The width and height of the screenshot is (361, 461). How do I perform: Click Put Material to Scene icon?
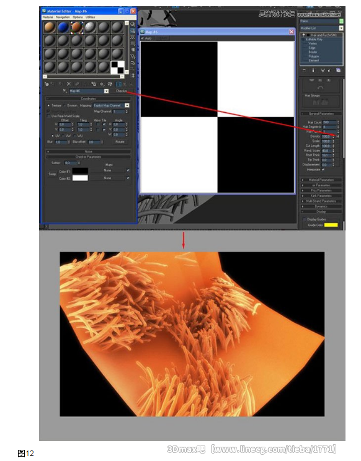pyautogui.click(x=53, y=84)
